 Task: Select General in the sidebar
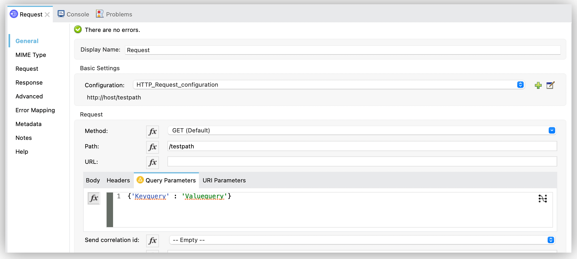27,41
